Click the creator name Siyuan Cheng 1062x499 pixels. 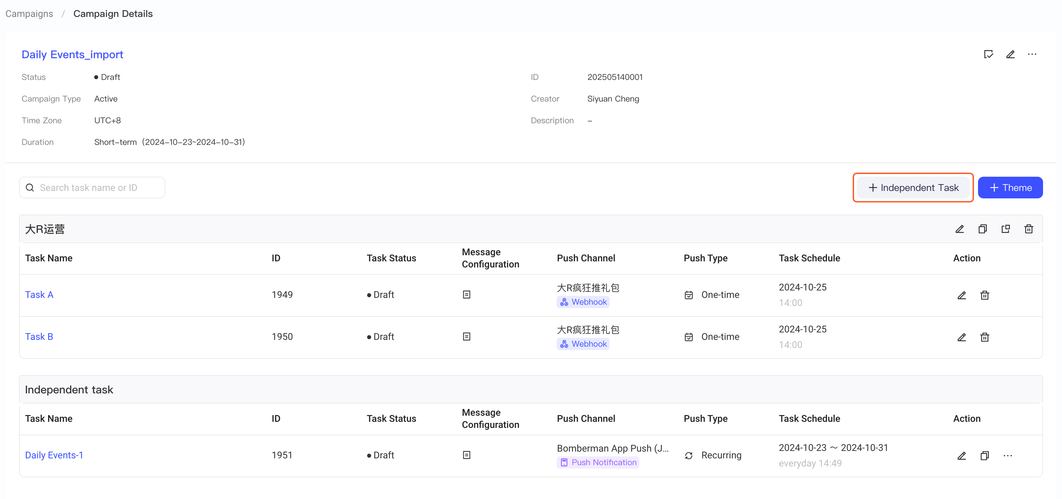pos(613,99)
